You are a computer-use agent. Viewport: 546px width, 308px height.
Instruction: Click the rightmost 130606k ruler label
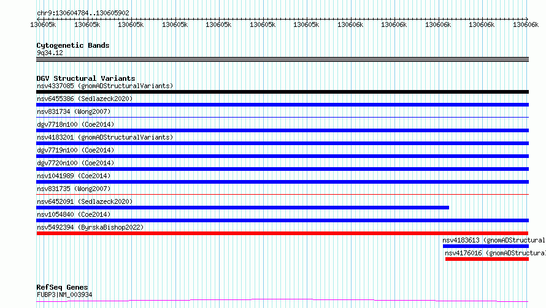point(526,24)
